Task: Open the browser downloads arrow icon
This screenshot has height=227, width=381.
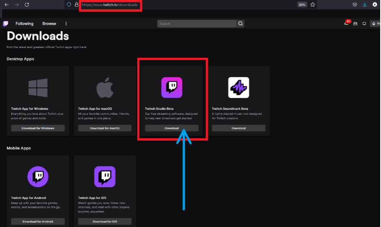Action: point(365,4)
